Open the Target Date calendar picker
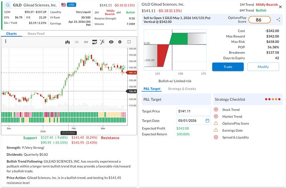 pos(207,121)
